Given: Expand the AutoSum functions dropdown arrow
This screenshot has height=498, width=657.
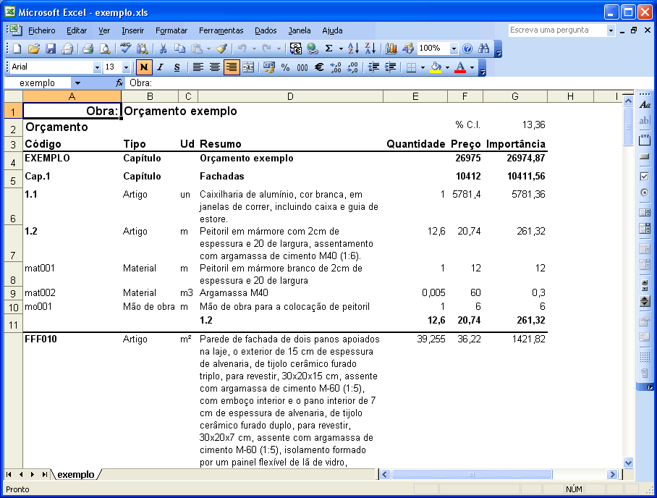Looking at the screenshot, I should pos(341,48).
